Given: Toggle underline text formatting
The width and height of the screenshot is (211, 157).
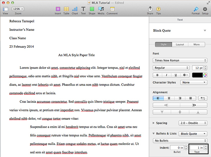Looking at the screenshot, I should pos(175,75).
